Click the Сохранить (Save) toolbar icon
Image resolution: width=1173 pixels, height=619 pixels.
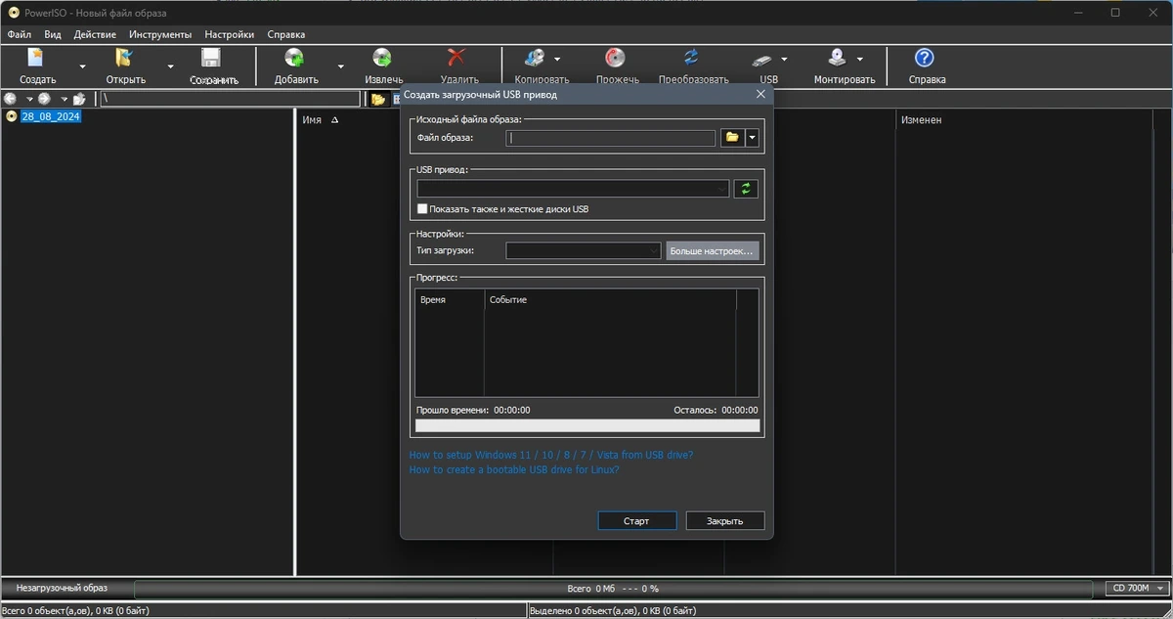tap(212, 59)
